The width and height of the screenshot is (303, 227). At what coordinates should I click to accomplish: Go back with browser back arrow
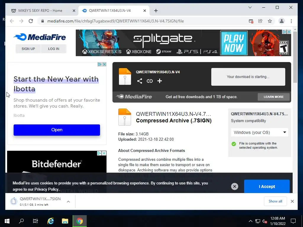(x=12, y=21)
